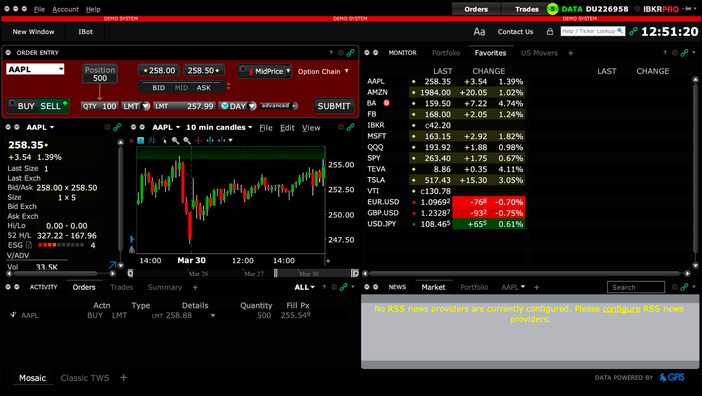Viewport: 702px width, 396px height.
Task: Click the quote panel horizontal scrollbar
Action: click(x=55, y=273)
